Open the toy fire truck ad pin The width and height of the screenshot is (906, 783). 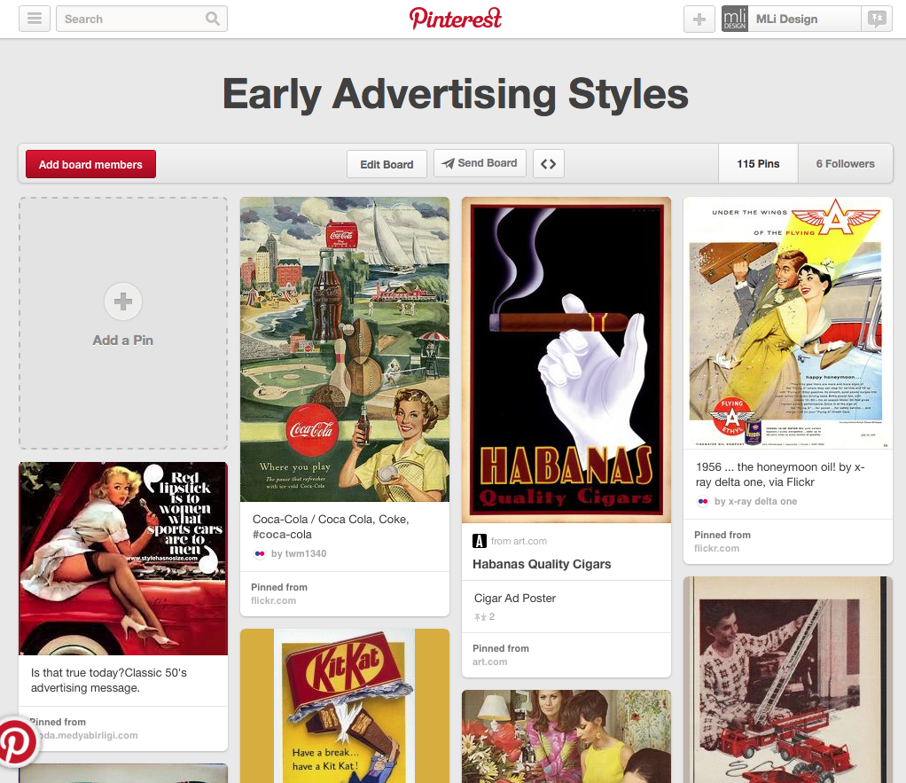(788, 679)
